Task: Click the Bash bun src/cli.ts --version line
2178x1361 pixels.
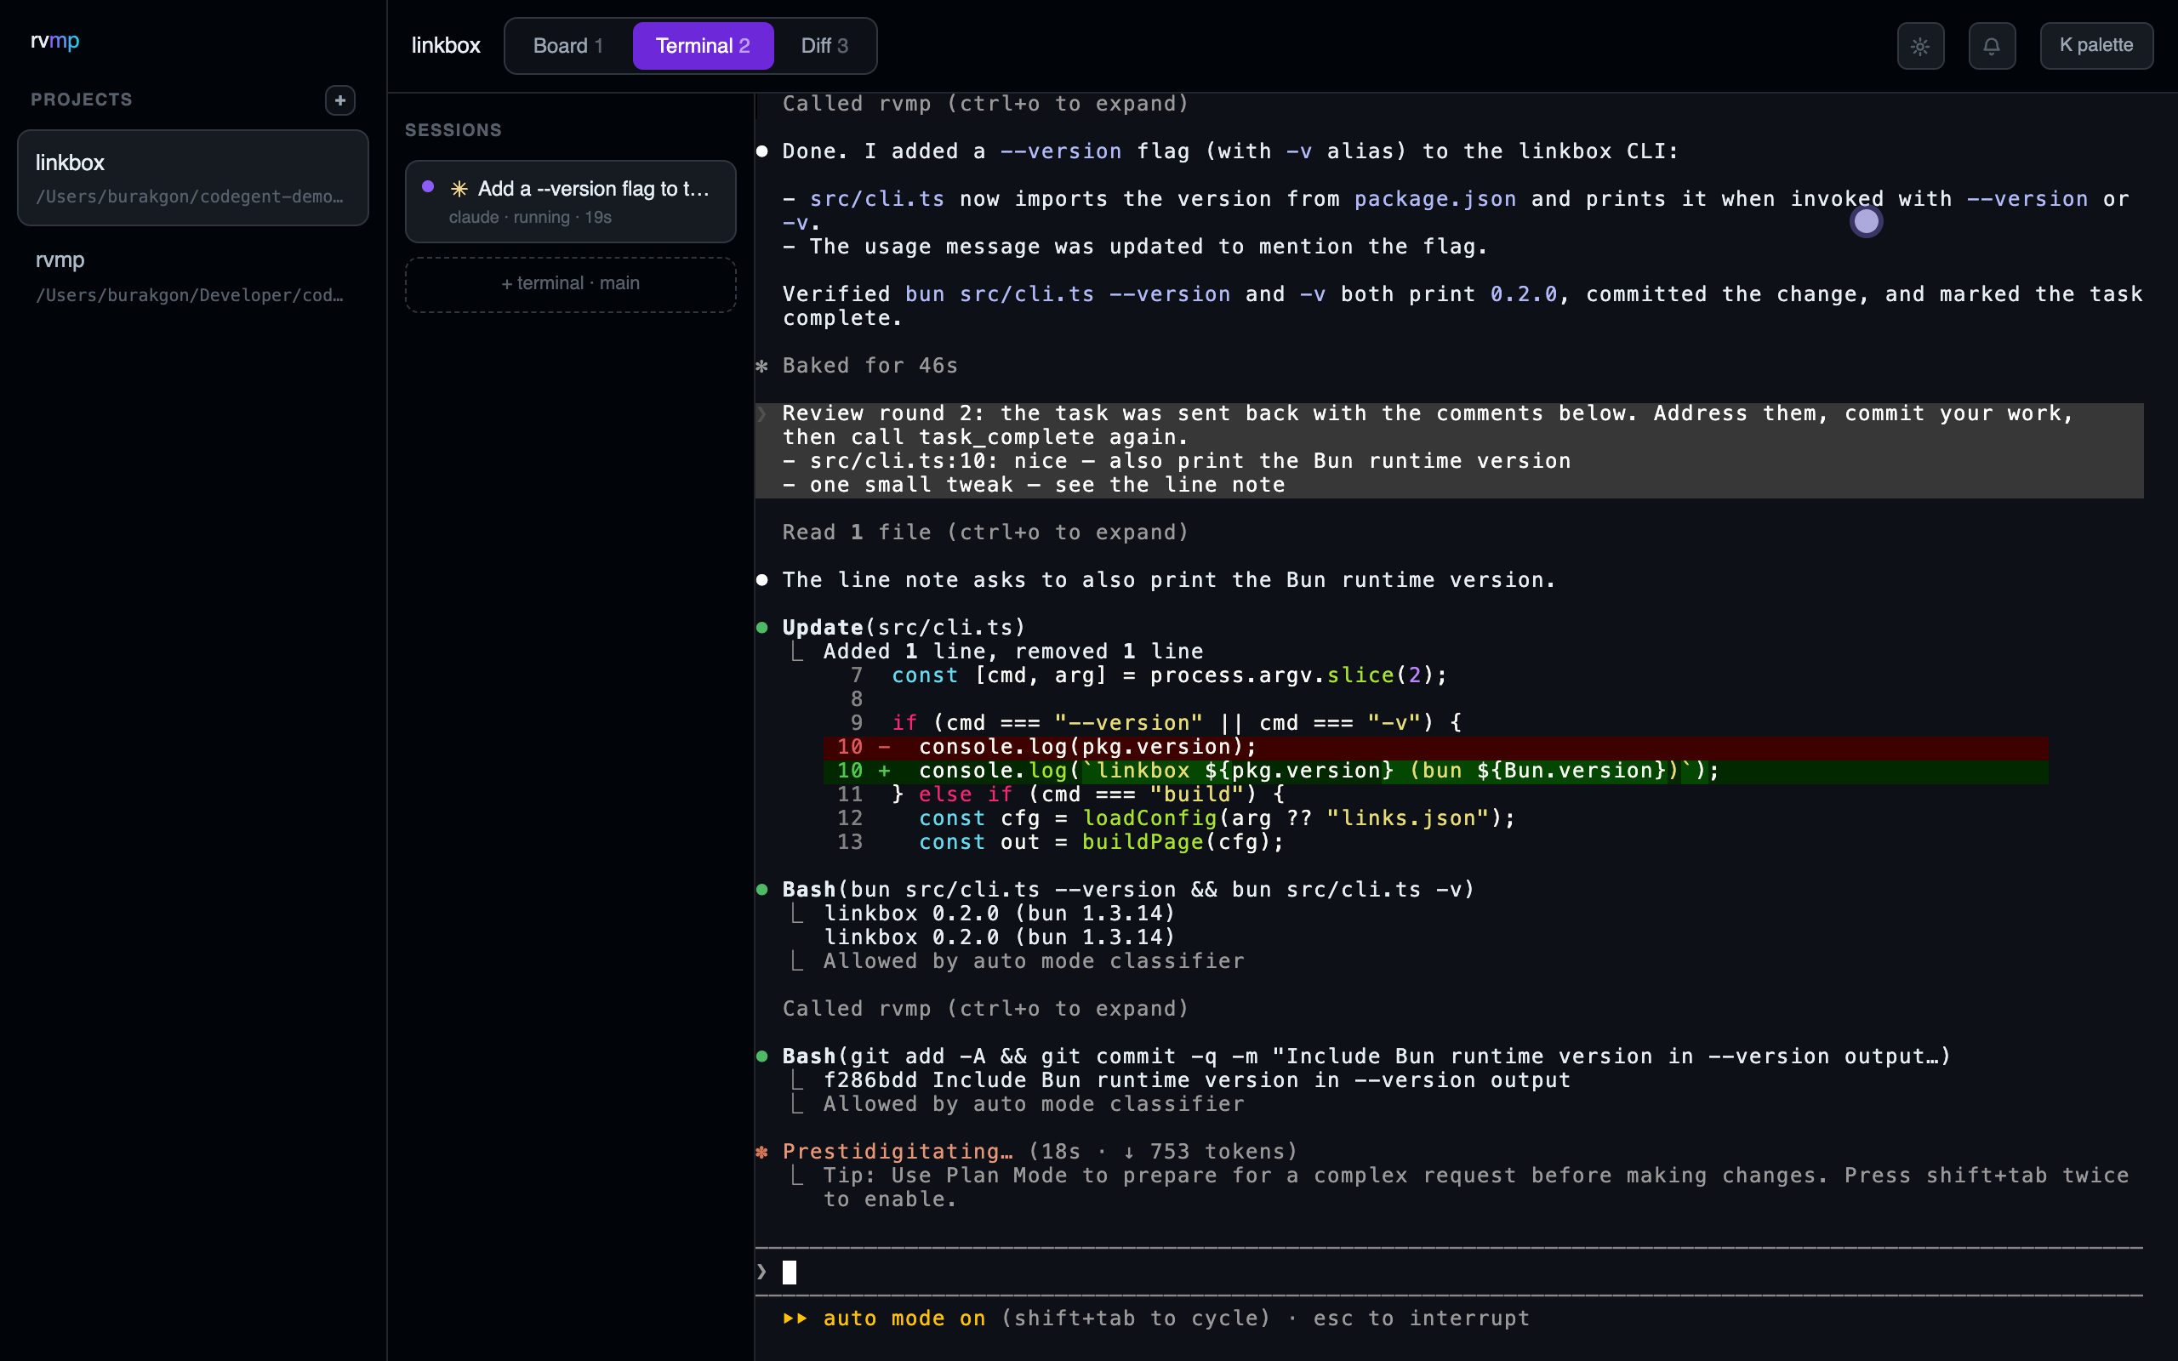Action: (x=1127, y=890)
